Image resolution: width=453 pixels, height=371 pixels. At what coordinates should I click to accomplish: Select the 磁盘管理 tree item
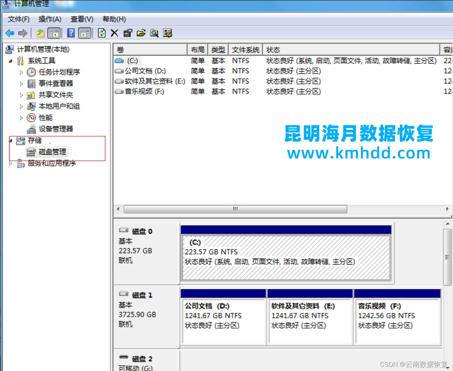tap(47, 152)
